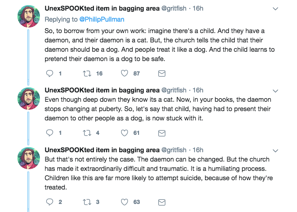Reply to the third tweet with 2 replies

tap(49, 202)
